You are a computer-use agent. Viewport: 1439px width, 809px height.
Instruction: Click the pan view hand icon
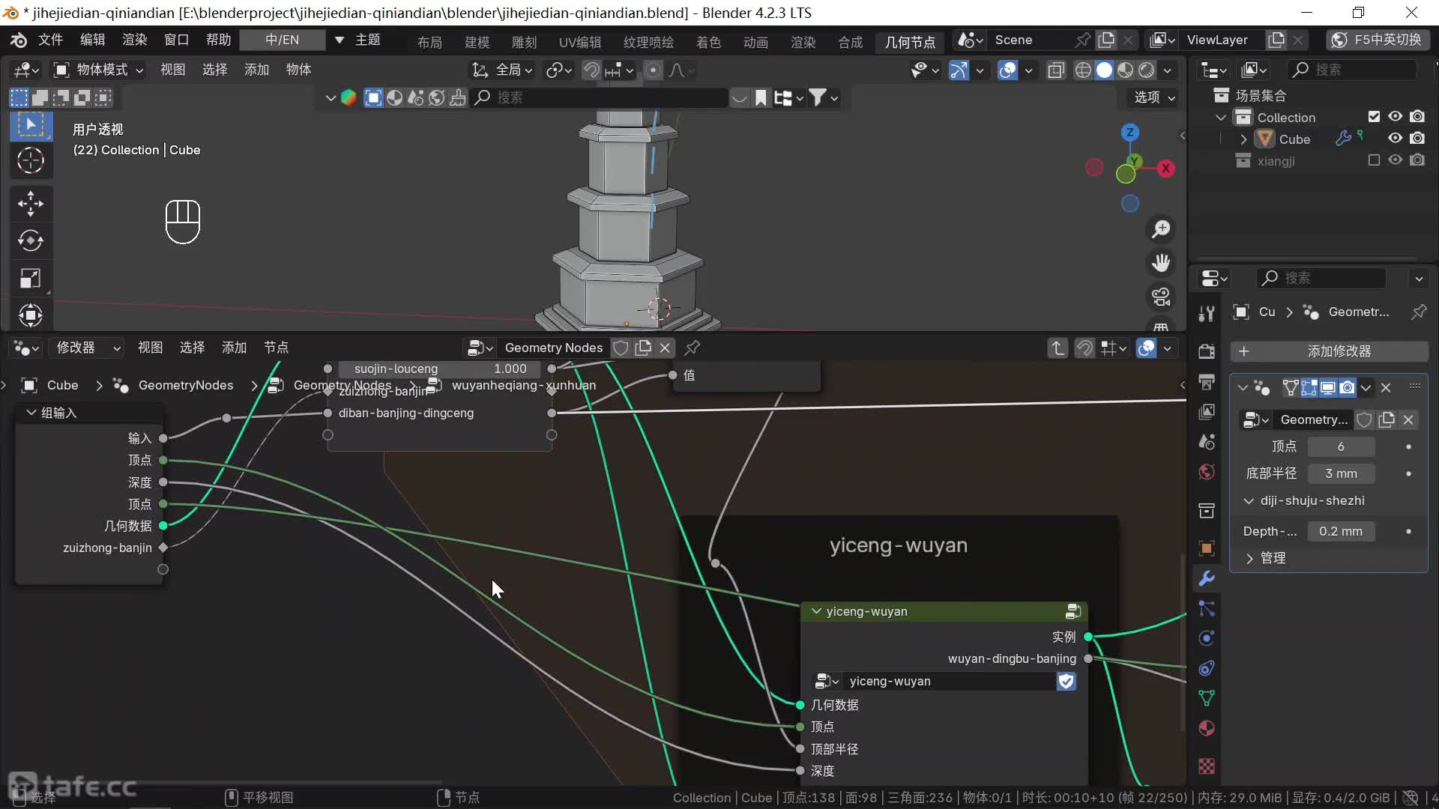click(x=1161, y=262)
